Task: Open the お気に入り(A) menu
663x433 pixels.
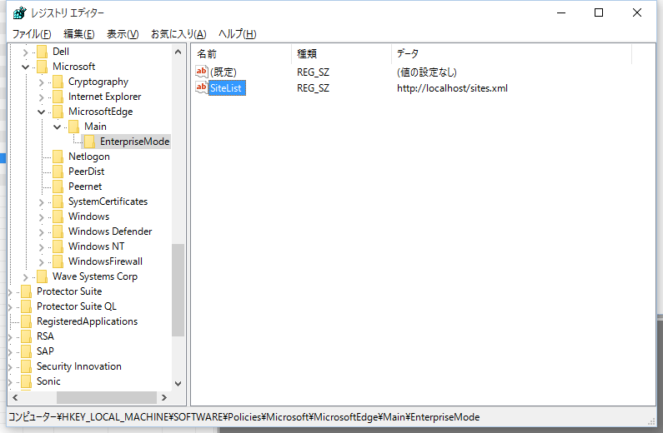Action: click(178, 34)
